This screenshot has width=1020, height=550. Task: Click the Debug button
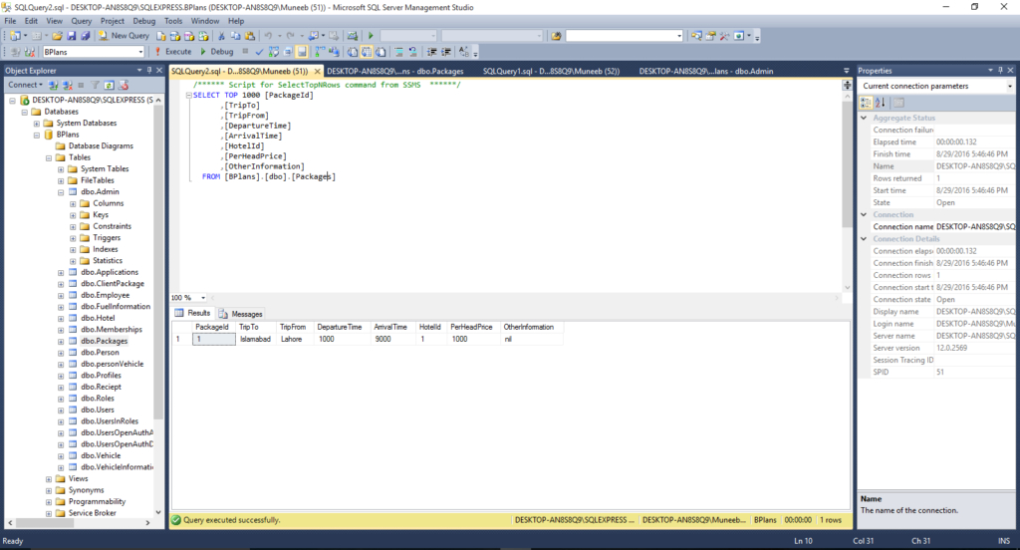217,52
